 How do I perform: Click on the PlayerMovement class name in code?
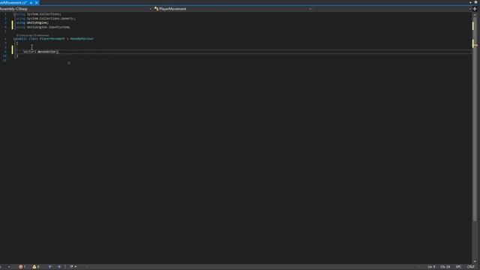(x=52, y=39)
